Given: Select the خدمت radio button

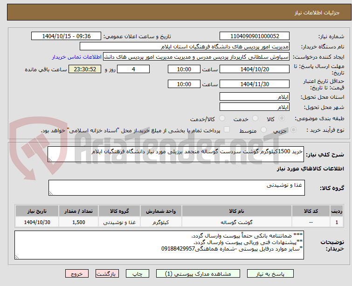Looking at the screenshot, I should click(255, 118).
